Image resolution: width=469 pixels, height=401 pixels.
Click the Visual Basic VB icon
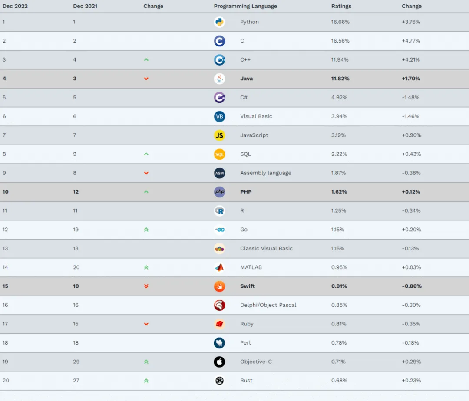[x=219, y=116]
